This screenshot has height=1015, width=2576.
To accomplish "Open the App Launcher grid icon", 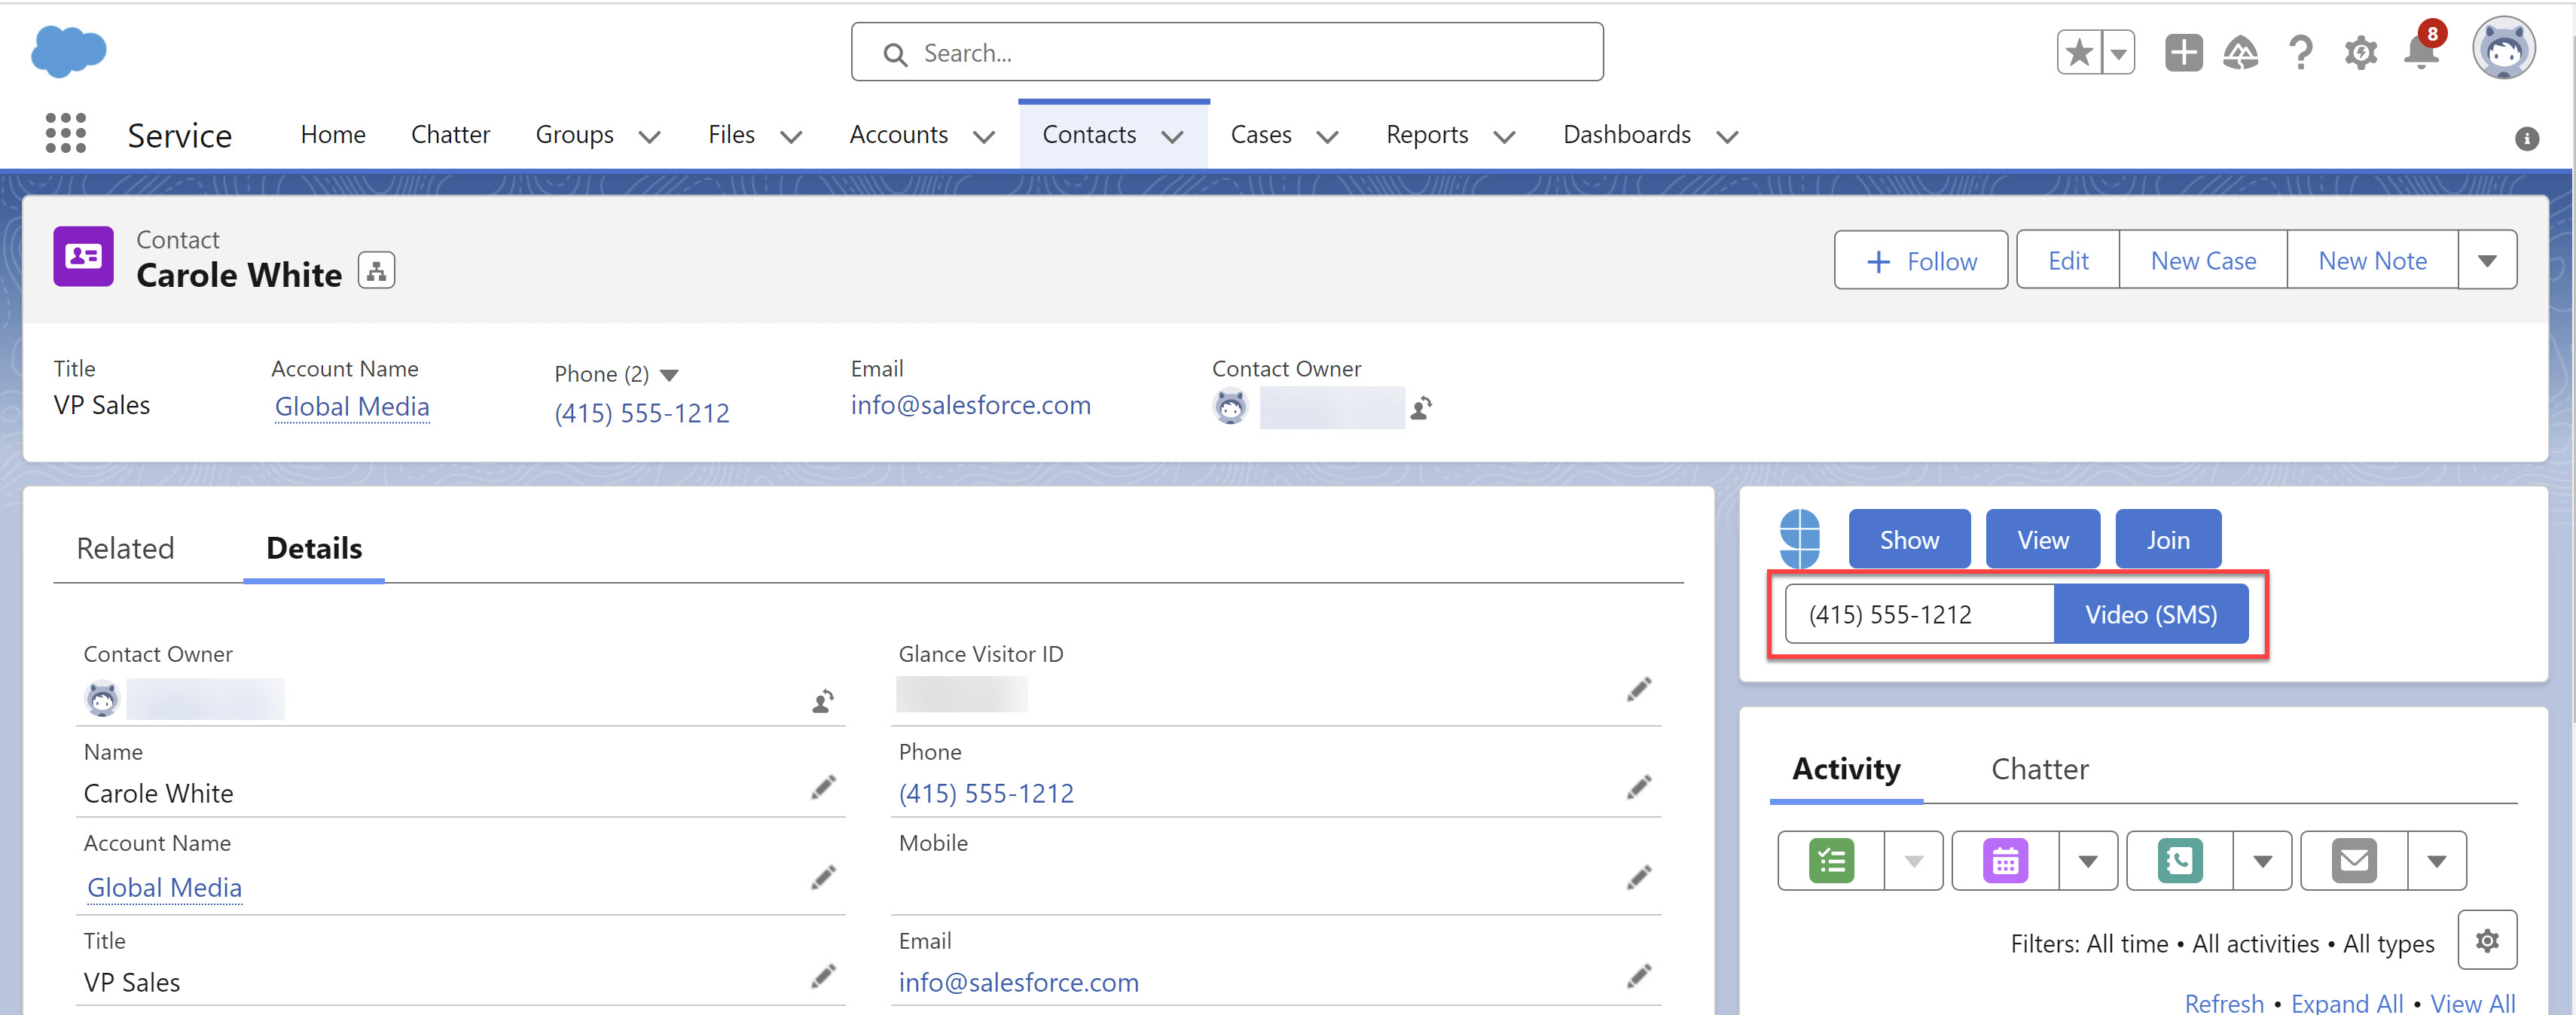I will point(66,133).
